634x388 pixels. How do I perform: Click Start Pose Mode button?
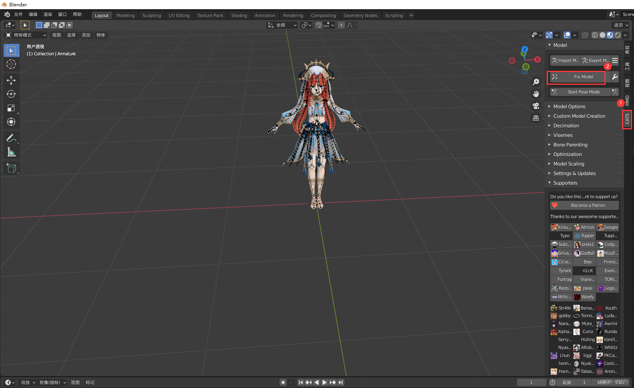pyautogui.click(x=580, y=92)
